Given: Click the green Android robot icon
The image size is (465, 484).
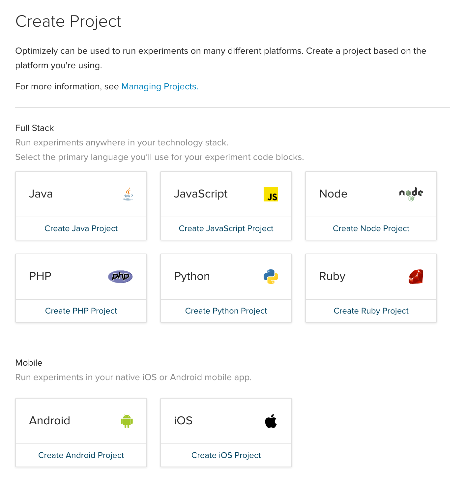Looking at the screenshot, I should point(127,421).
